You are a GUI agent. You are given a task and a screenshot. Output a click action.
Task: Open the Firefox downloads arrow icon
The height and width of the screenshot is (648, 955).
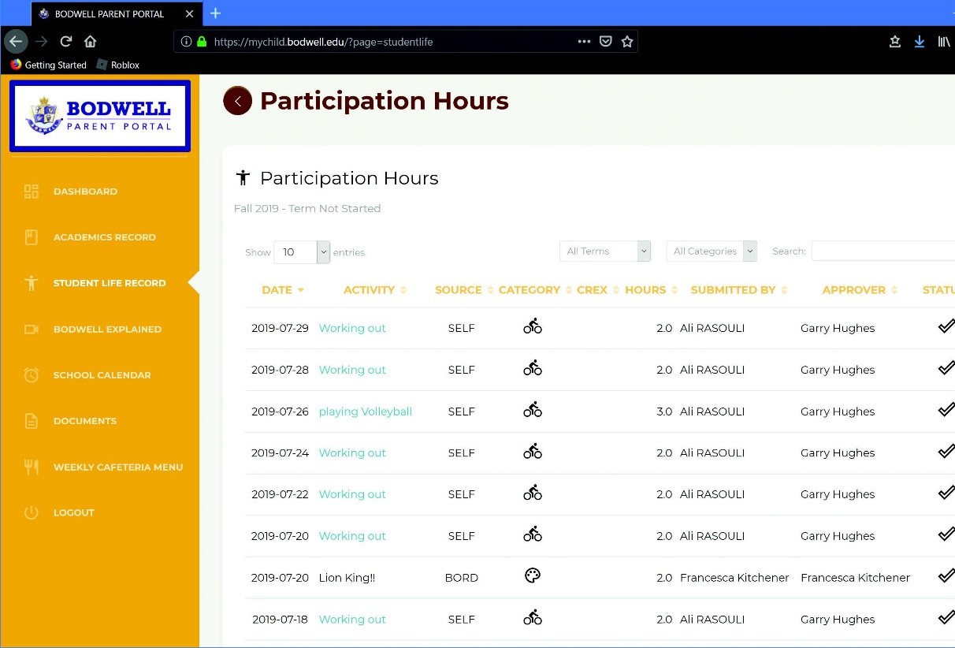click(919, 42)
